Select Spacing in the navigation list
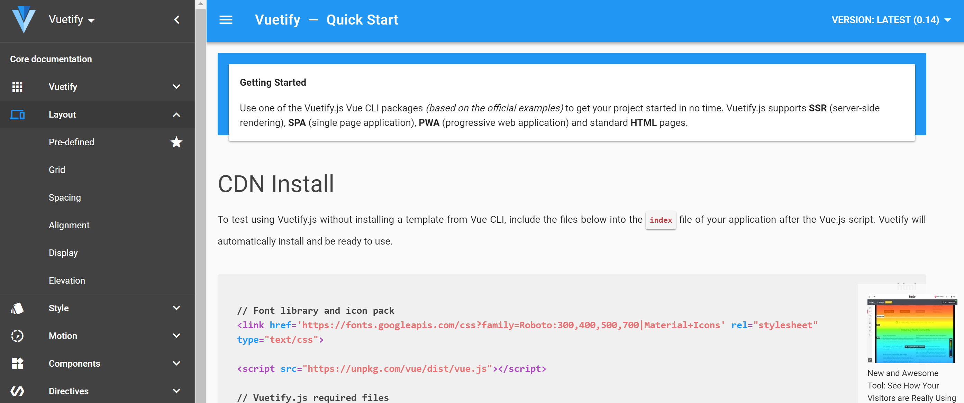This screenshot has height=403, width=964. point(65,197)
